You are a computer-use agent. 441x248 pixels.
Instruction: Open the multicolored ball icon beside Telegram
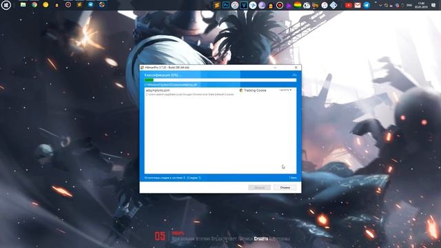pyautogui.click(x=102, y=5)
